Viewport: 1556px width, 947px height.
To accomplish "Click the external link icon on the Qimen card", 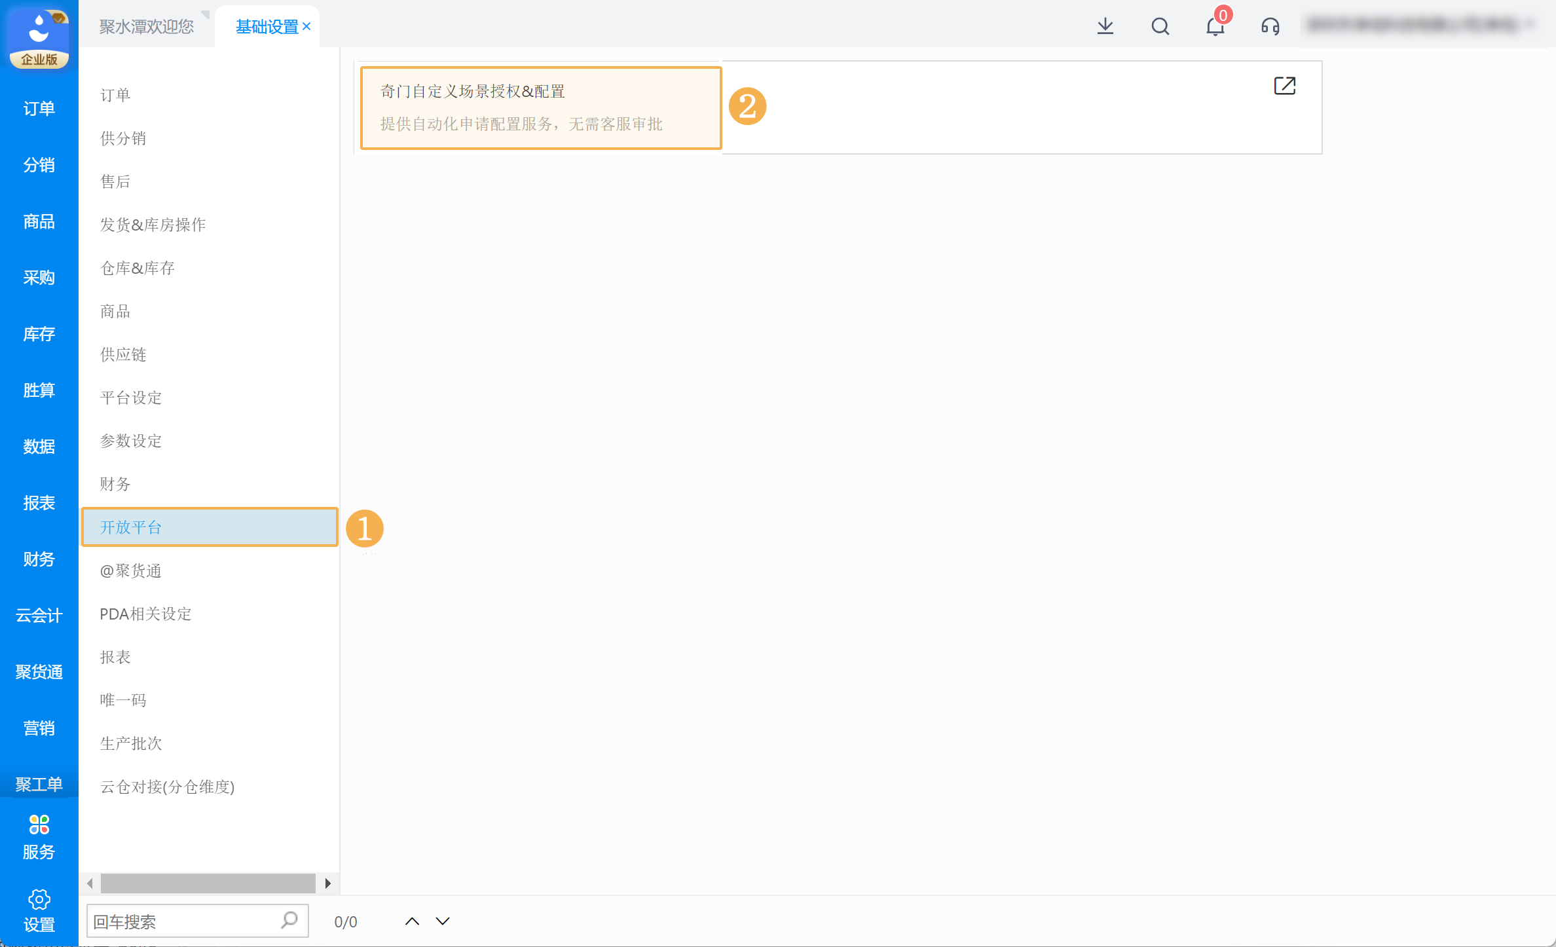I will 1285,85.
